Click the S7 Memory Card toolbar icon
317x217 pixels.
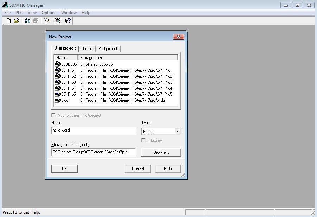click(36, 21)
